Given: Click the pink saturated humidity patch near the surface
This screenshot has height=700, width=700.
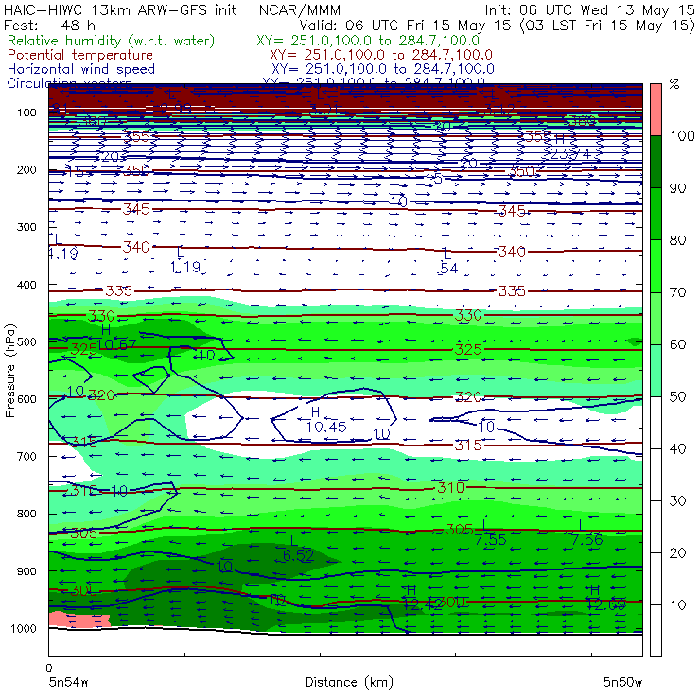Looking at the screenshot, I should click(79, 621).
